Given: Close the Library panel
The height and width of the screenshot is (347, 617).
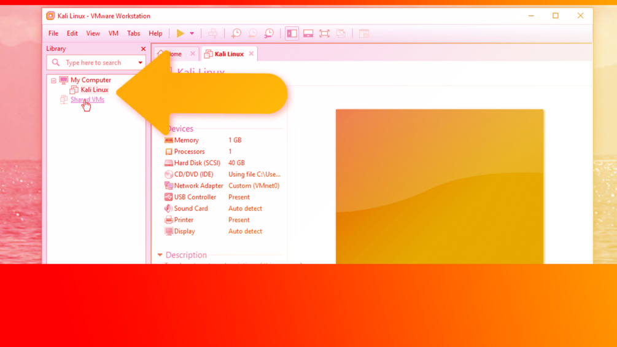Looking at the screenshot, I should click(143, 49).
